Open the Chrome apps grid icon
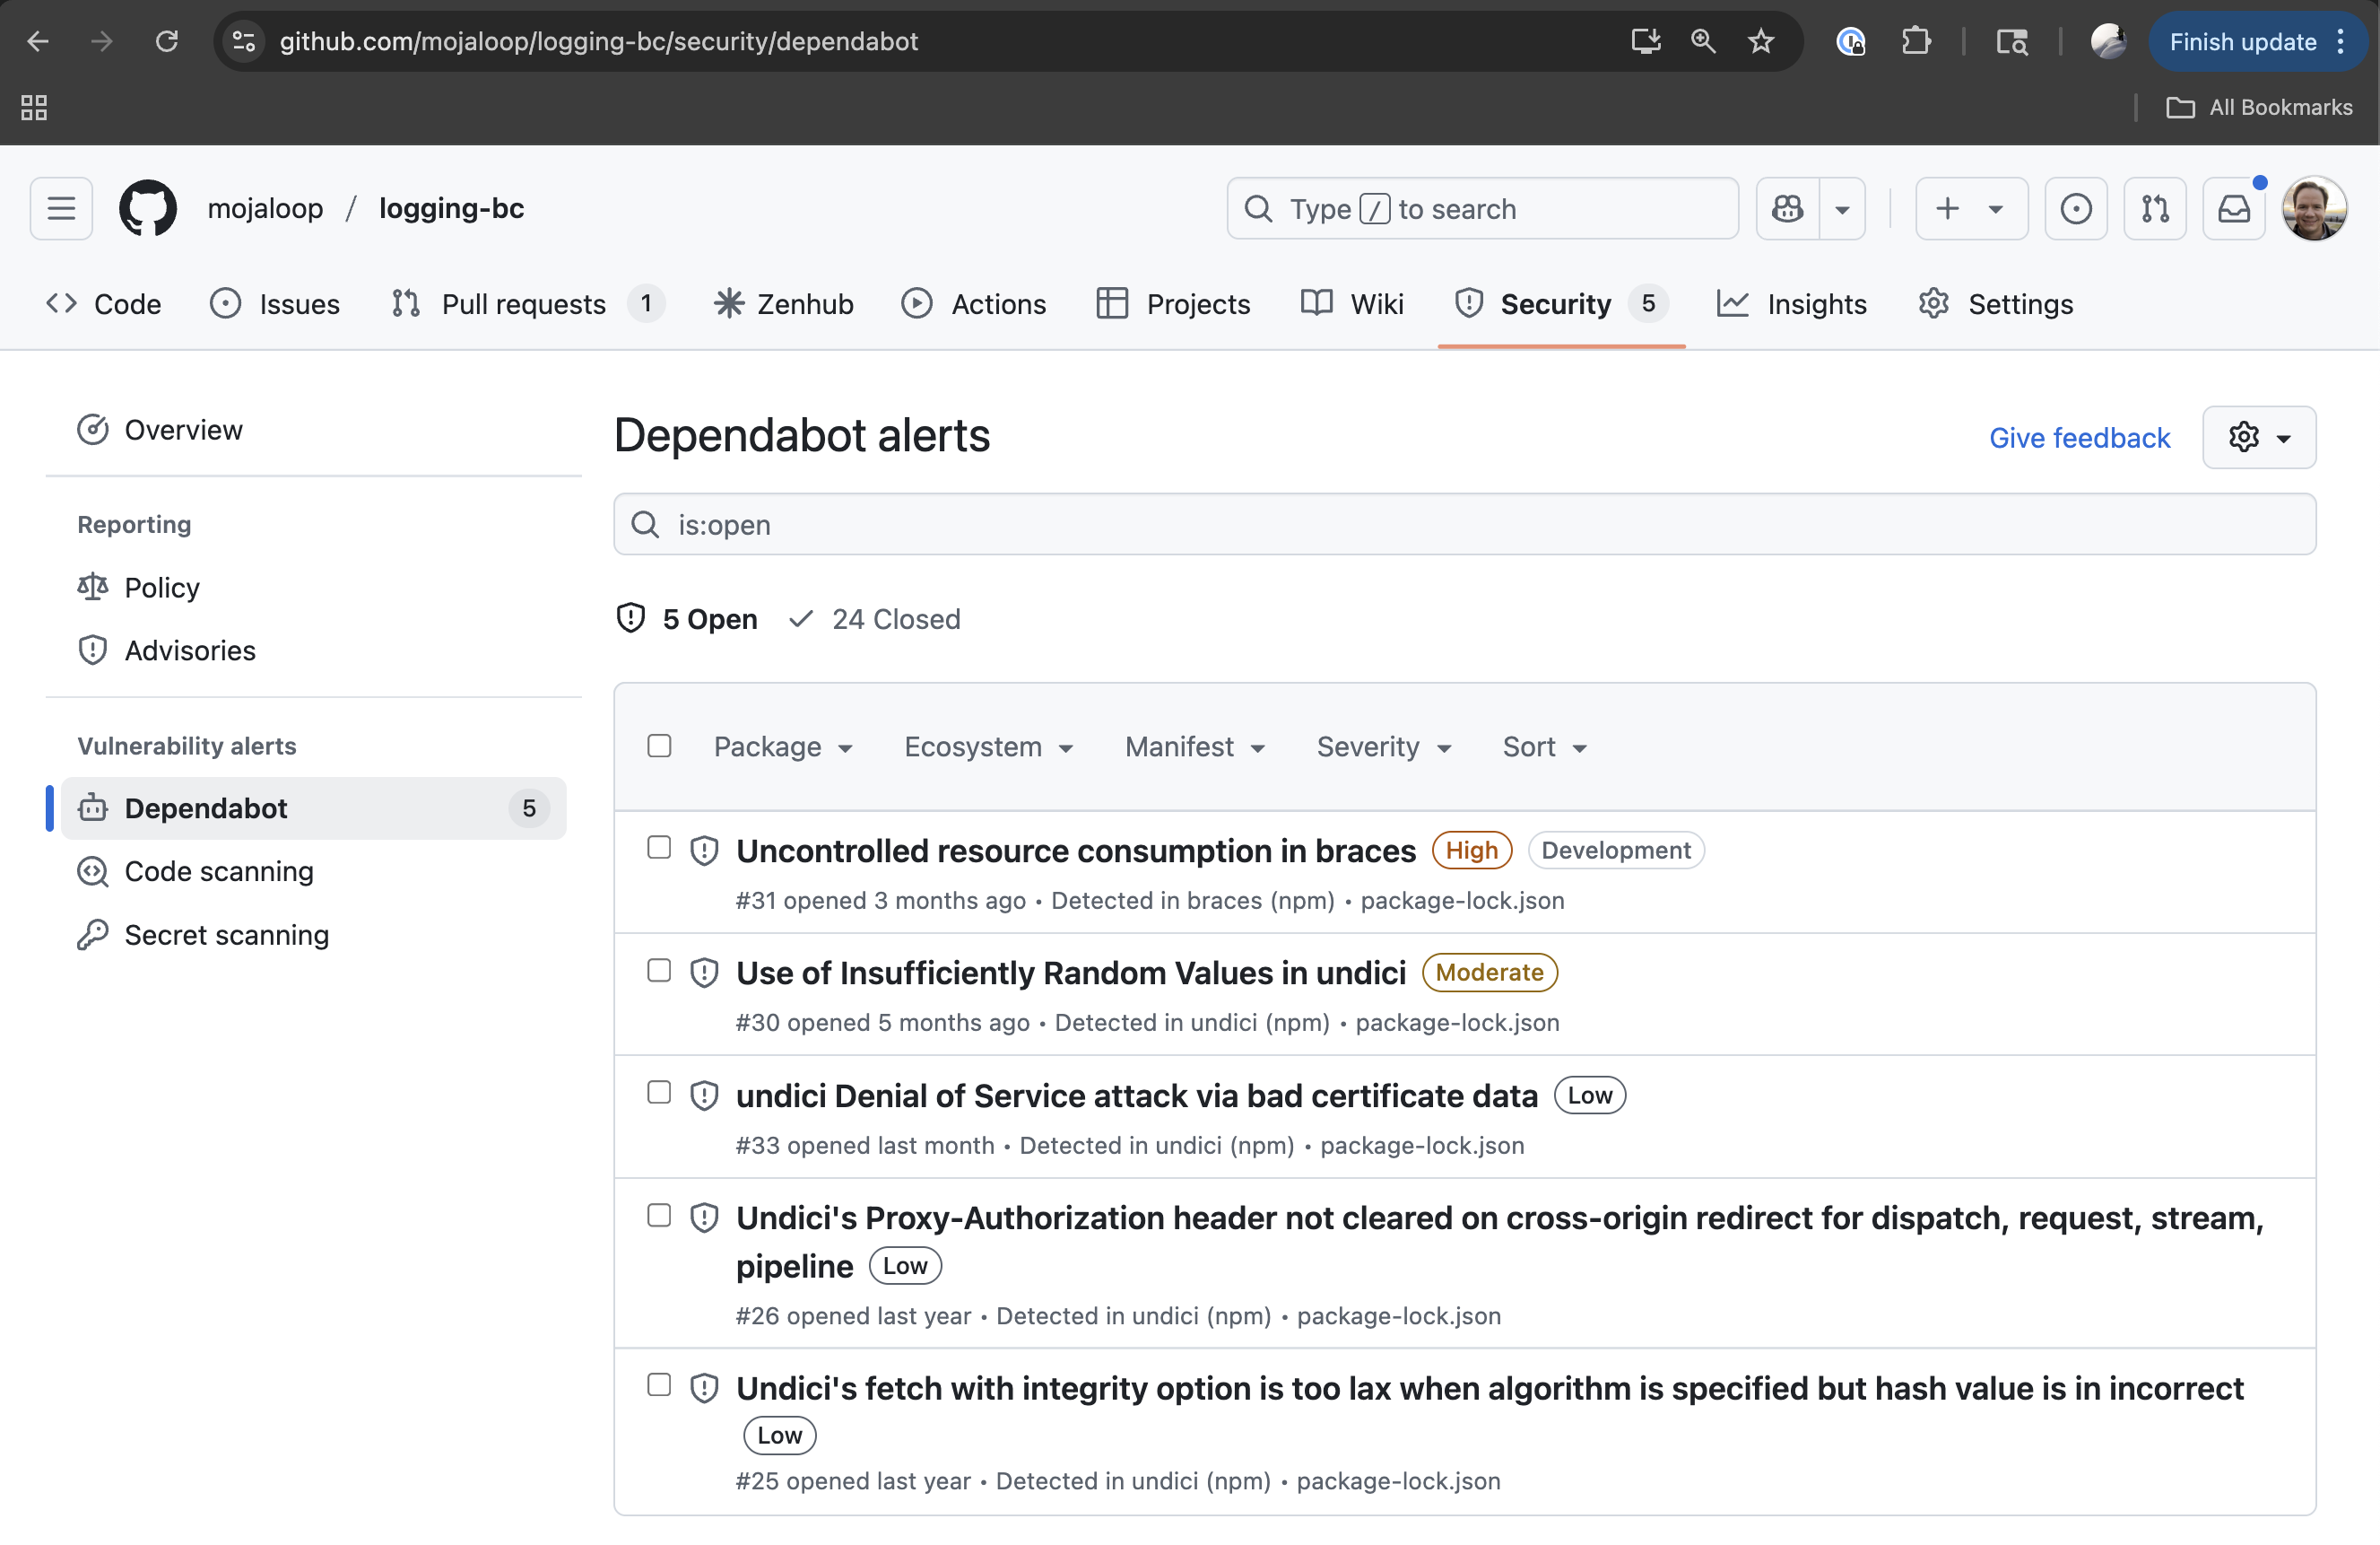 pos(34,107)
